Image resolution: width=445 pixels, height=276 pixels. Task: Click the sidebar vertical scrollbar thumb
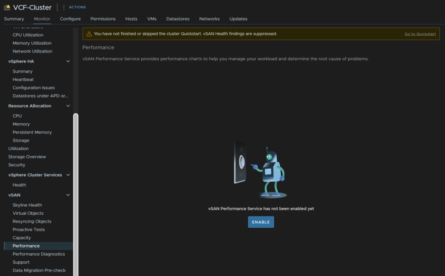point(76,195)
